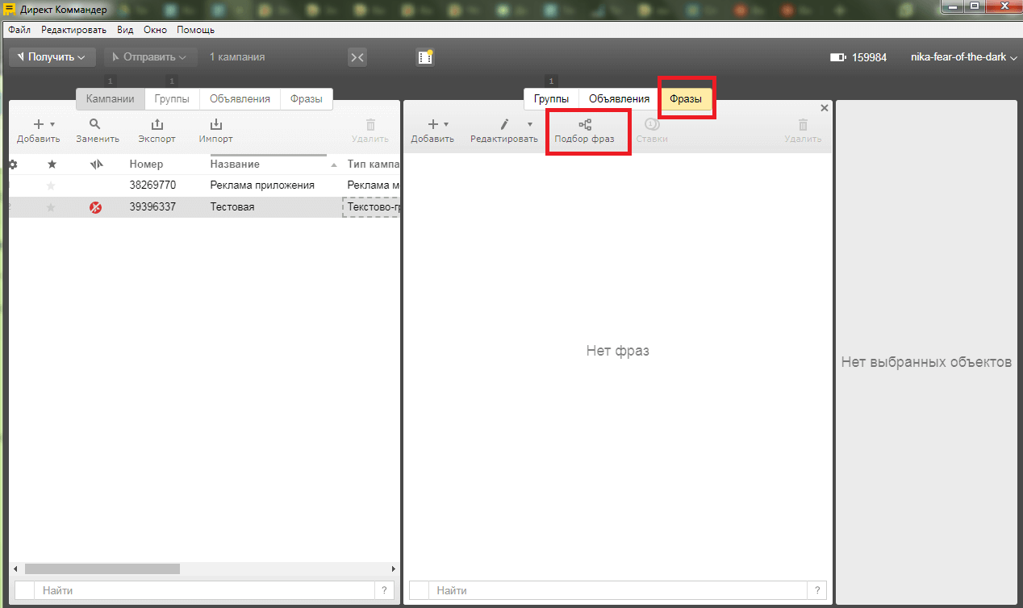Screen dimensions: 1023x608
Task: Expand Редактировать dropdown arrow in phrases panel
Action: 530,124
